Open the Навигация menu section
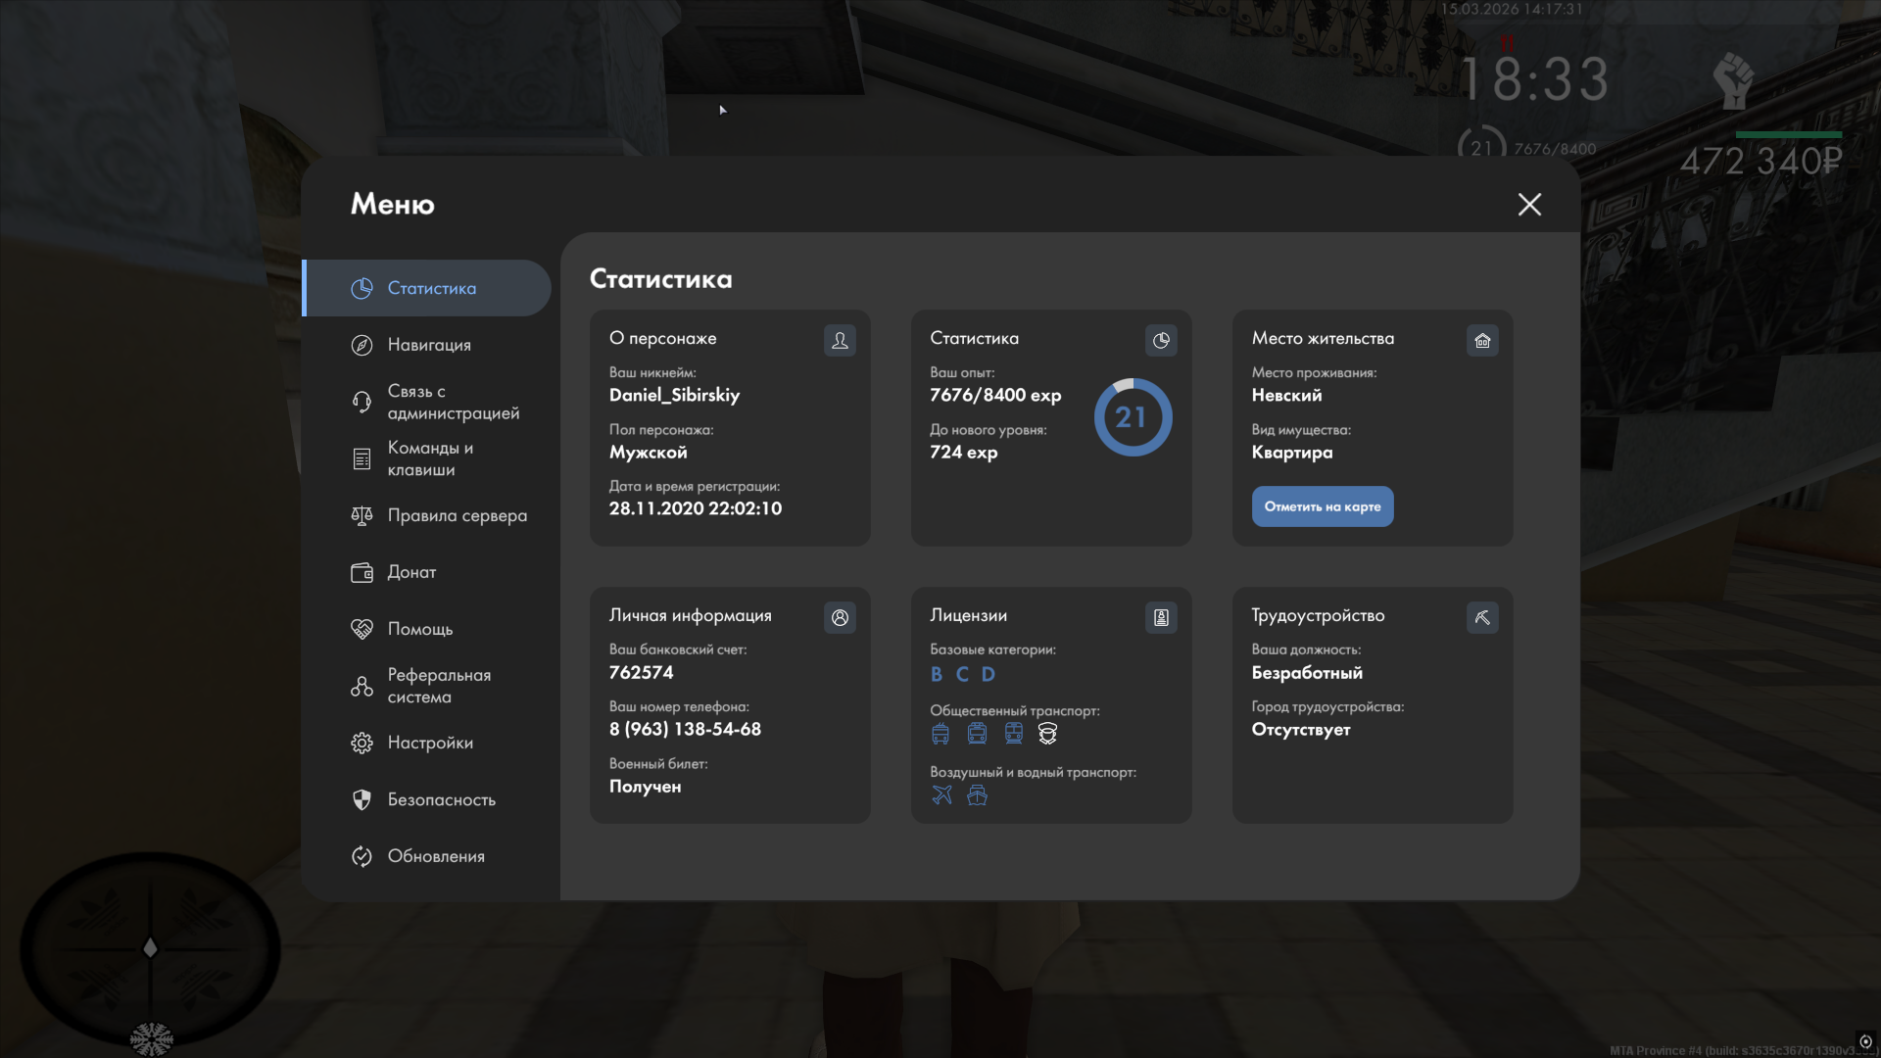This screenshot has width=1881, height=1058. pyautogui.click(x=428, y=345)
